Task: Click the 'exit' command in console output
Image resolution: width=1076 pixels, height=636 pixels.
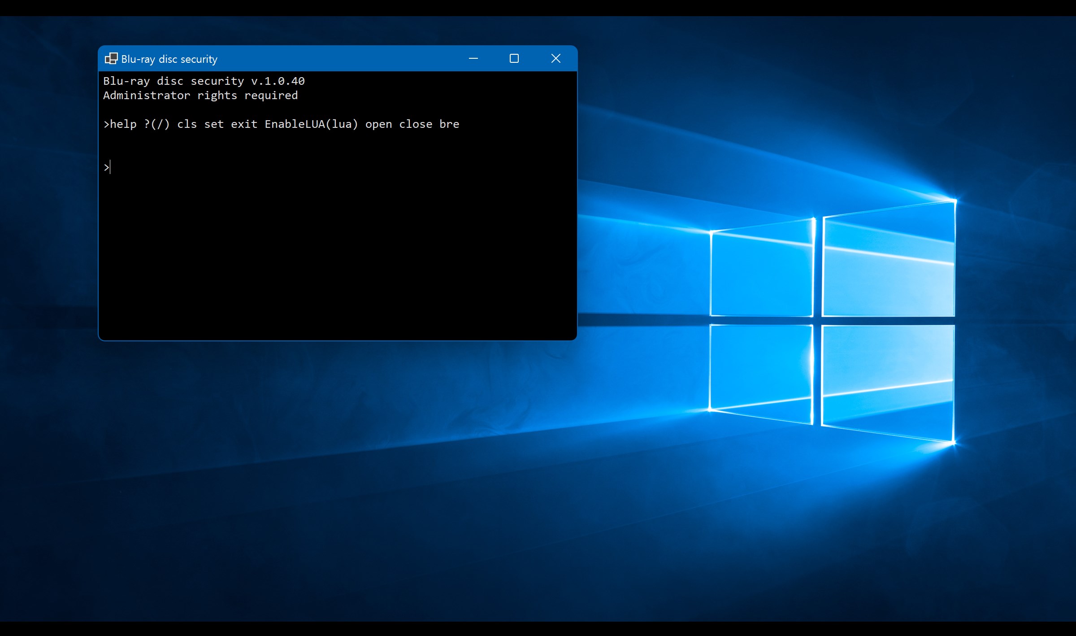Action: point(244,124)
